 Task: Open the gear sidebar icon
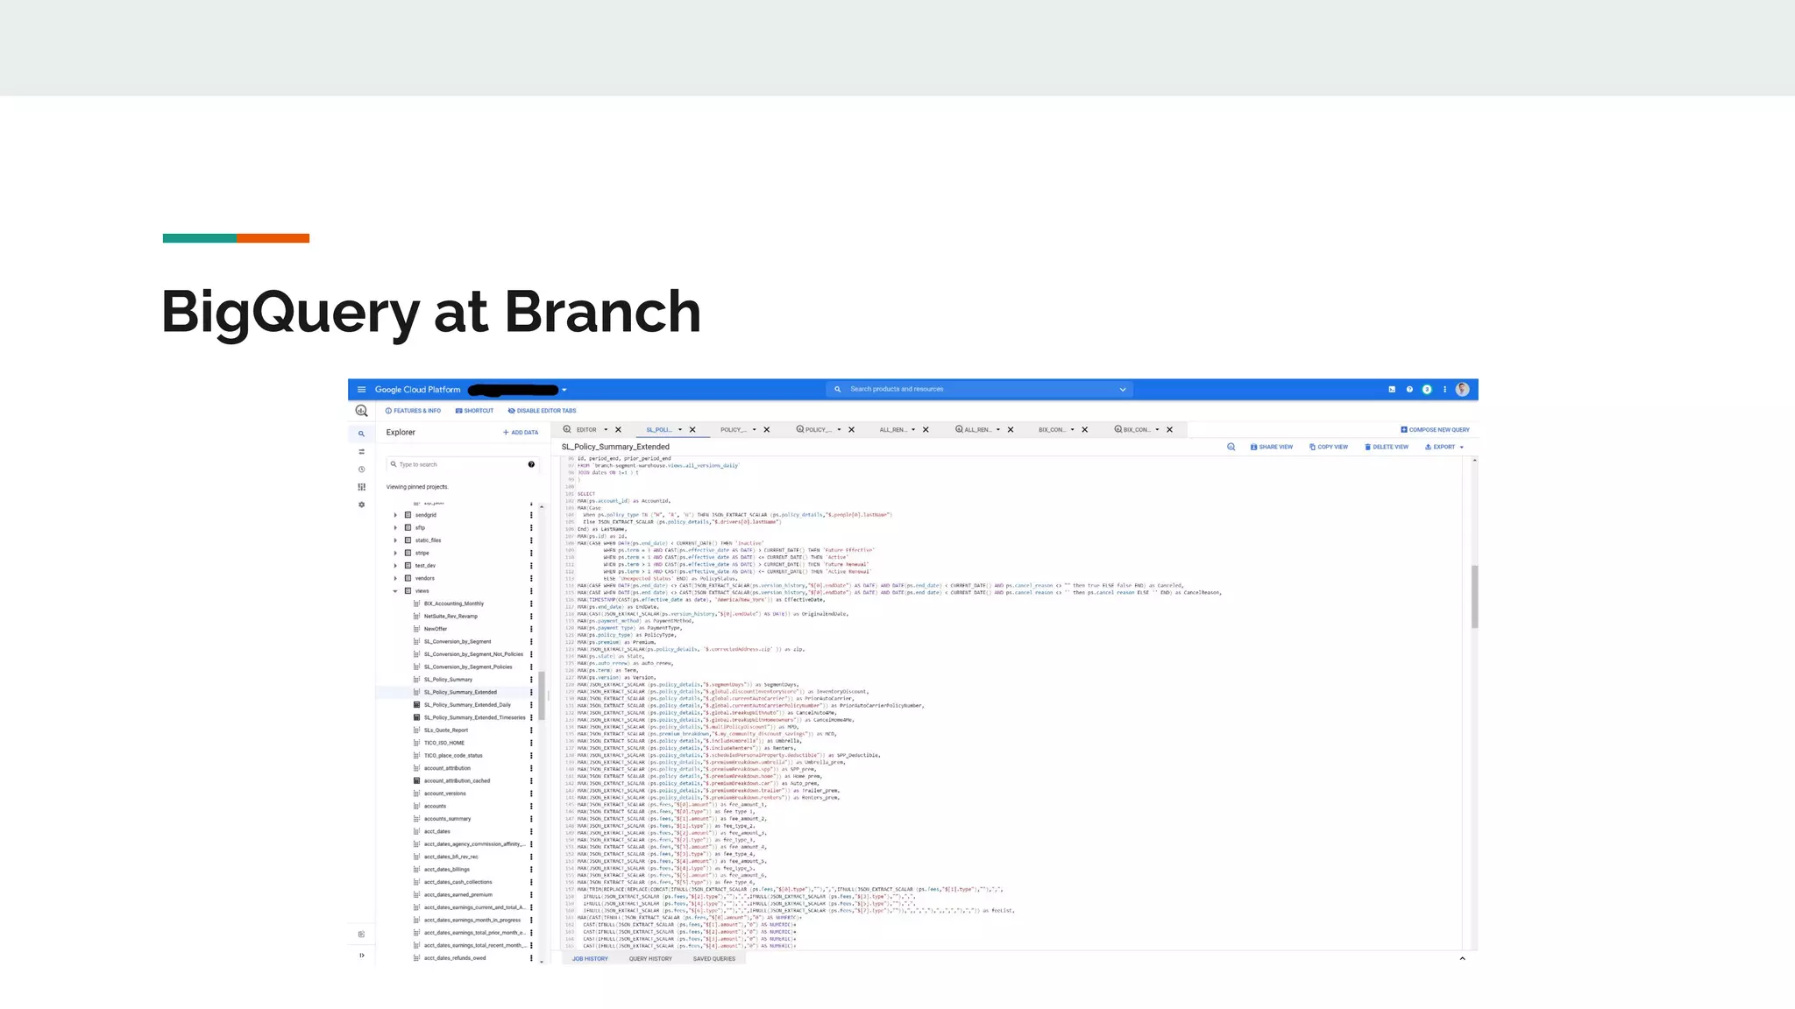point(361,504)
